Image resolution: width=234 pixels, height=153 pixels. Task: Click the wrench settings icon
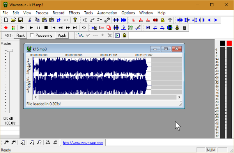tap(107, 20)
